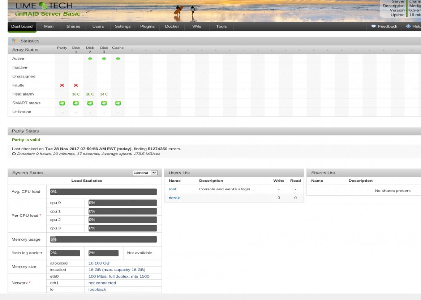Image resolution: width=421 pixels, height=300 pixels.
Task: Open the Shares tab
Action: point(73,26)
